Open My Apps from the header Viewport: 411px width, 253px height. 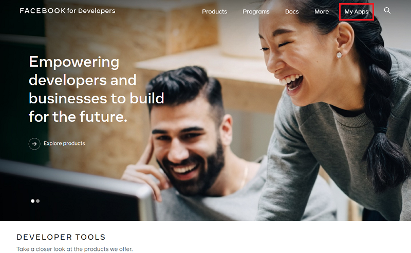(x=356, y=11)
